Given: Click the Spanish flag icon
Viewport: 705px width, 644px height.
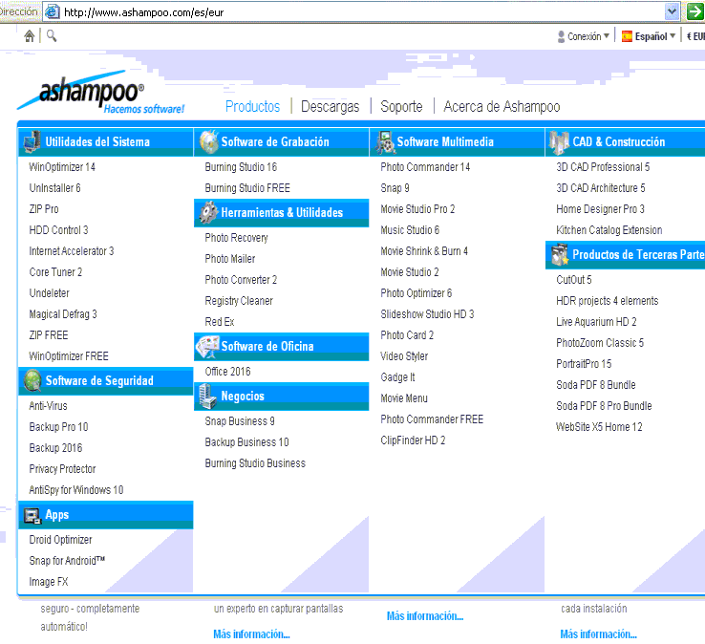Looking at the screenshot, I should (x=627, y=36).
